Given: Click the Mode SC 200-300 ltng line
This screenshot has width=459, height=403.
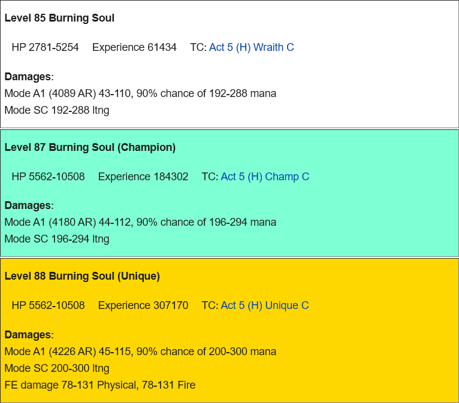Looking at the screenshot, I should click(x=57, y=368).
